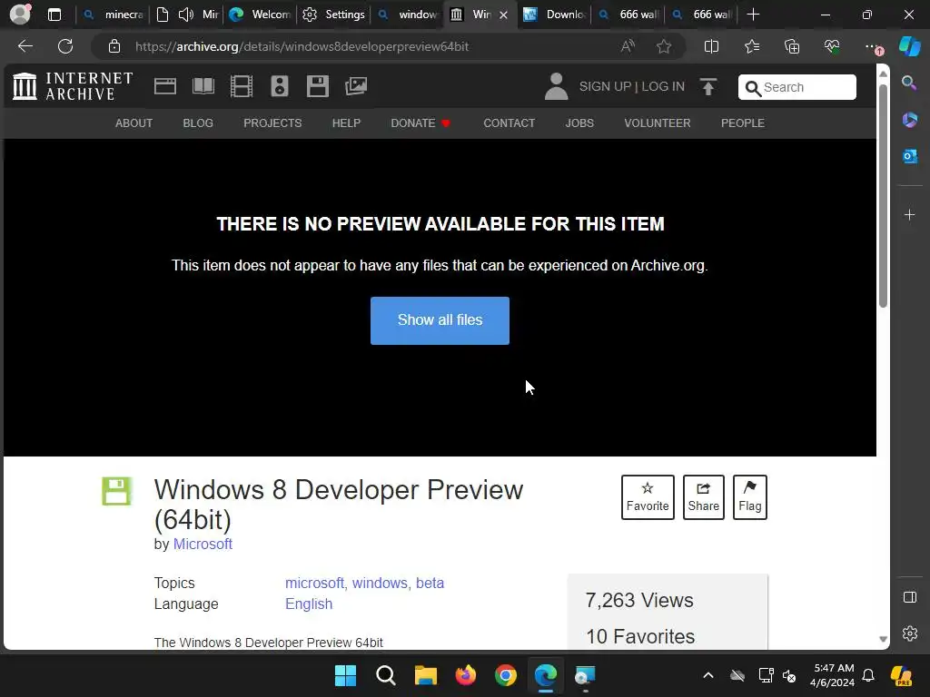Click the Flag button
Screen dimensions: 930x697
pos(749,497)
